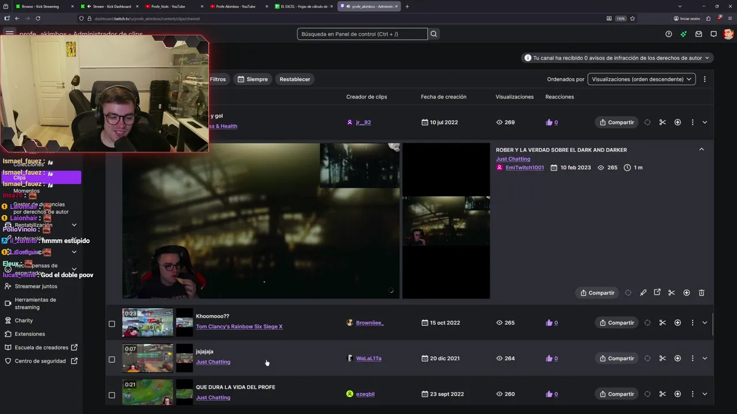The image size is (737, 414).
Task: Open three-dot menu in QUE DURA LA VIDA row
Action: tap(692, 394)
